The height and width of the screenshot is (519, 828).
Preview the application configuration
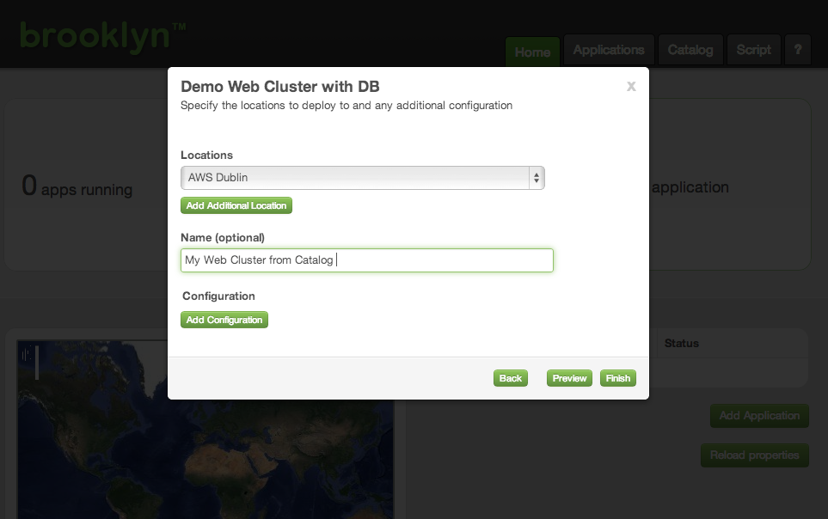click(569, 378)
